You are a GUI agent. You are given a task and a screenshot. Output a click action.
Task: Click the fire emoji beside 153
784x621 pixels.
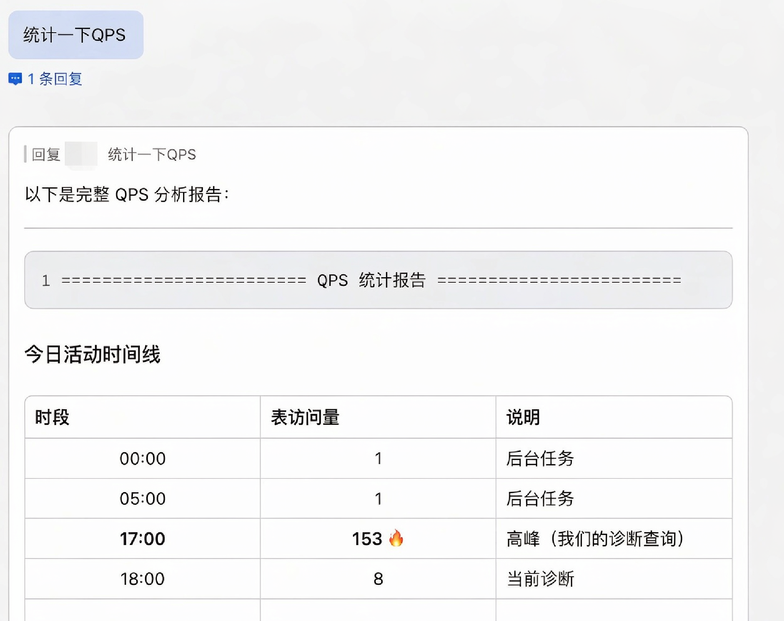point(396,538)
